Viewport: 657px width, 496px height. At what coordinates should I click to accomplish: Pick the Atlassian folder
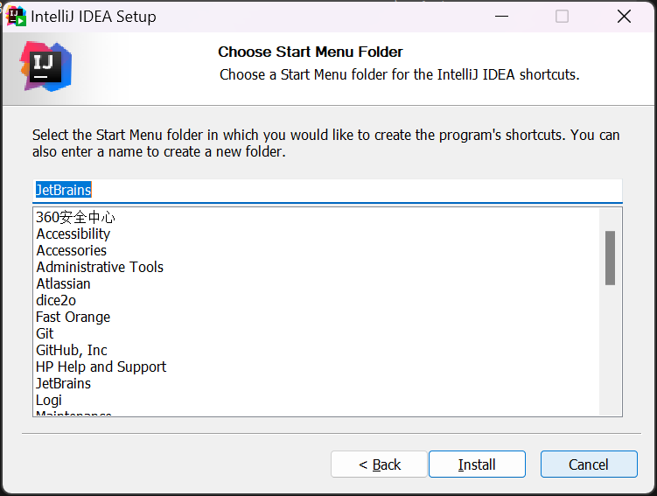pyautogui.click(x=63, y=283)
